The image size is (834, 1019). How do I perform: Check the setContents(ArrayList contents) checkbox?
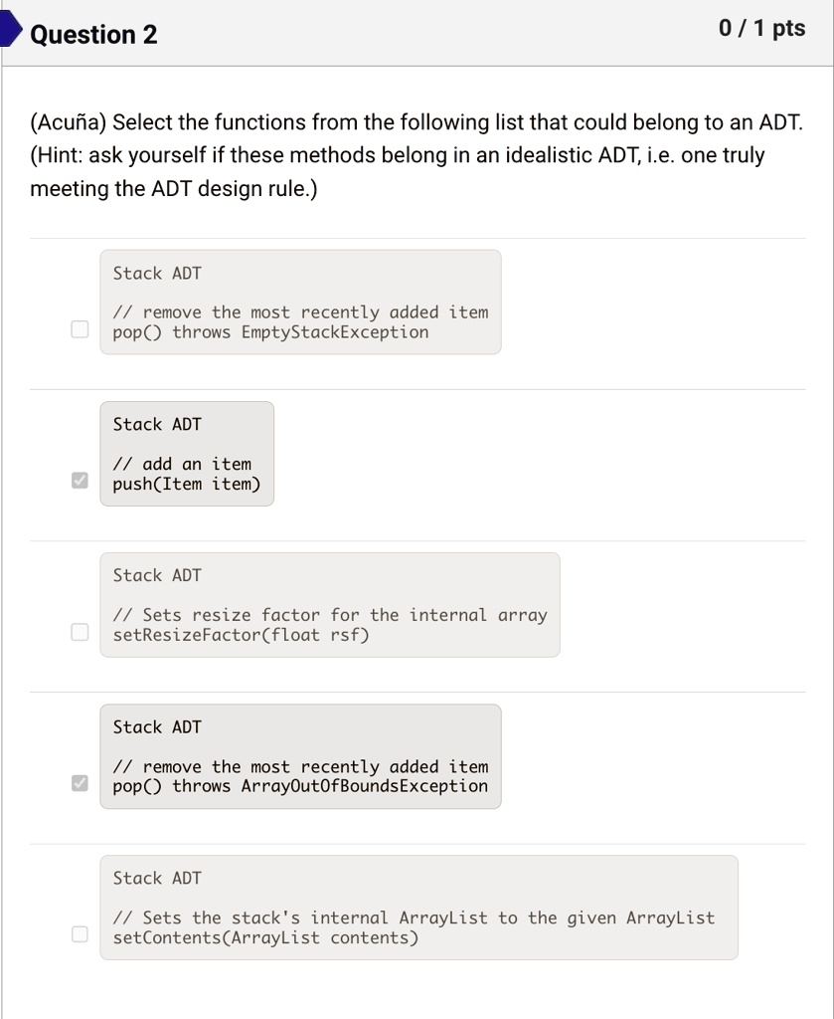pos(79,933)
